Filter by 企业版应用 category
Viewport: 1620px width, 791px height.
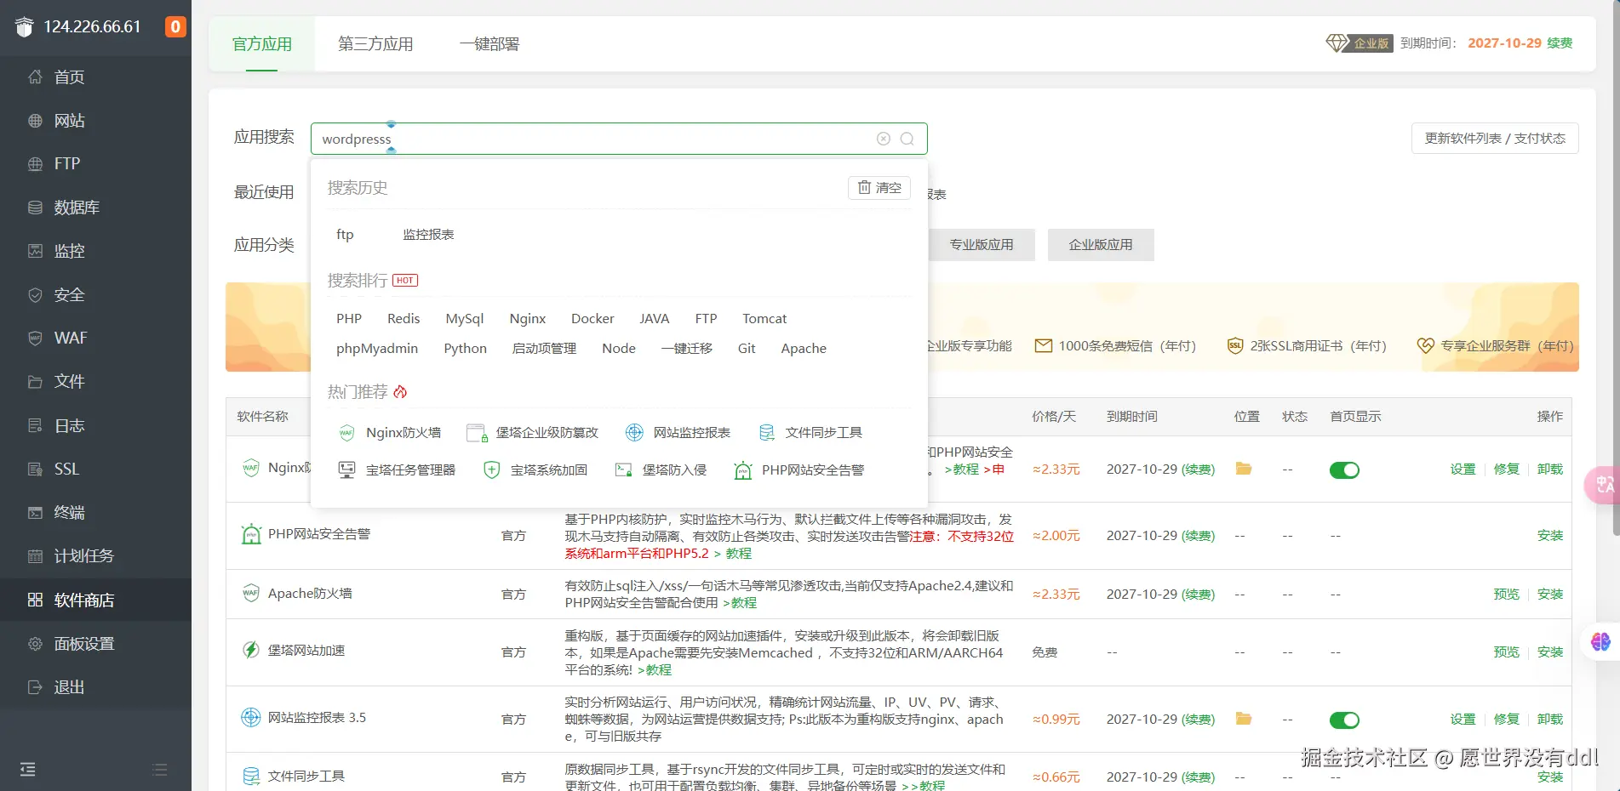1101,245
